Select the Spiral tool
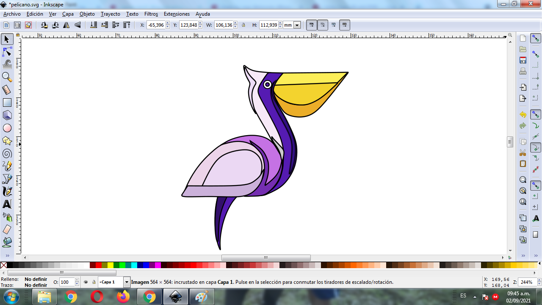This screenshot has height=305, width=542. [x=7, y=153]
